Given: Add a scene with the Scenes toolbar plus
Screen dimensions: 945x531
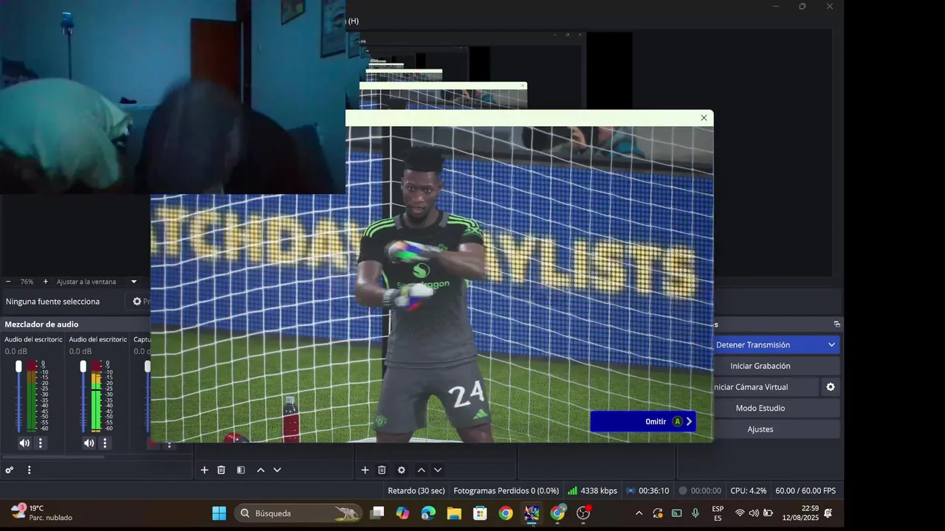Looking at the screenshot, I should [205, 470].
